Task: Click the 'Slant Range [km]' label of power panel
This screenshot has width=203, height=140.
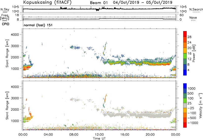Action: 7,53
